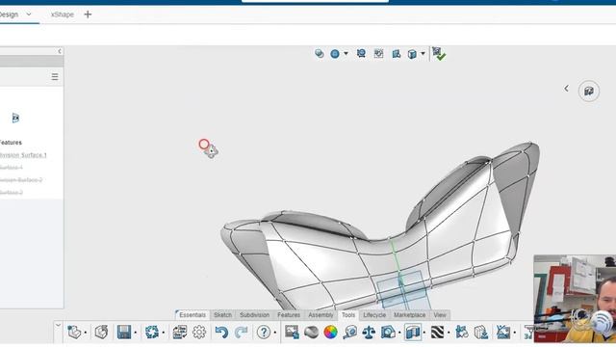The width and height of the screenshot is (616, 347).
Task: Open dropdown arrow beside the Save icon
Action: [136, 333]
